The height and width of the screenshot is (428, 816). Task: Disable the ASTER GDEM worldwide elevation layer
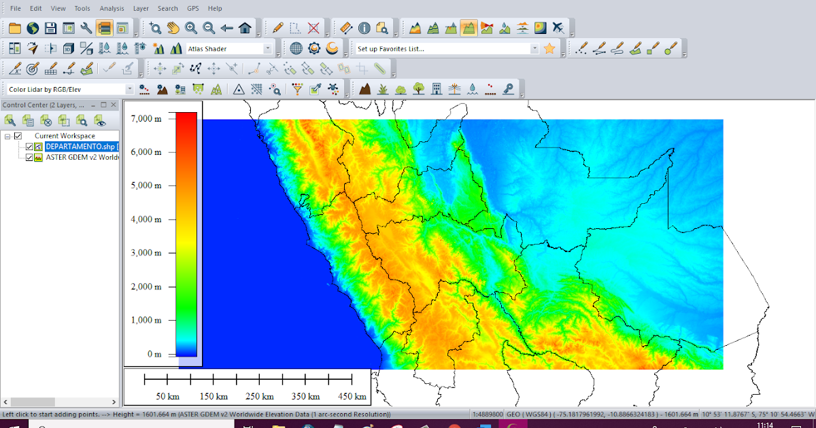[x=30, y=158]
